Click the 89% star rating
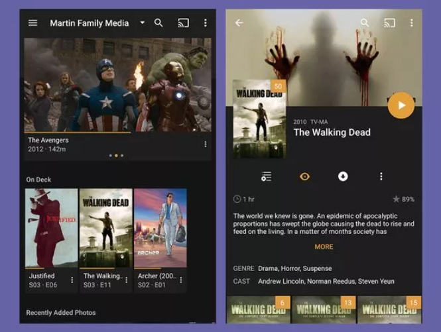The height and width of the screenshot is (332, 441). (404, 199)
